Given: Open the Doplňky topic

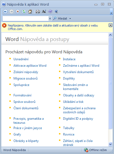Looking at the screenshot, I should coord(69,78).
